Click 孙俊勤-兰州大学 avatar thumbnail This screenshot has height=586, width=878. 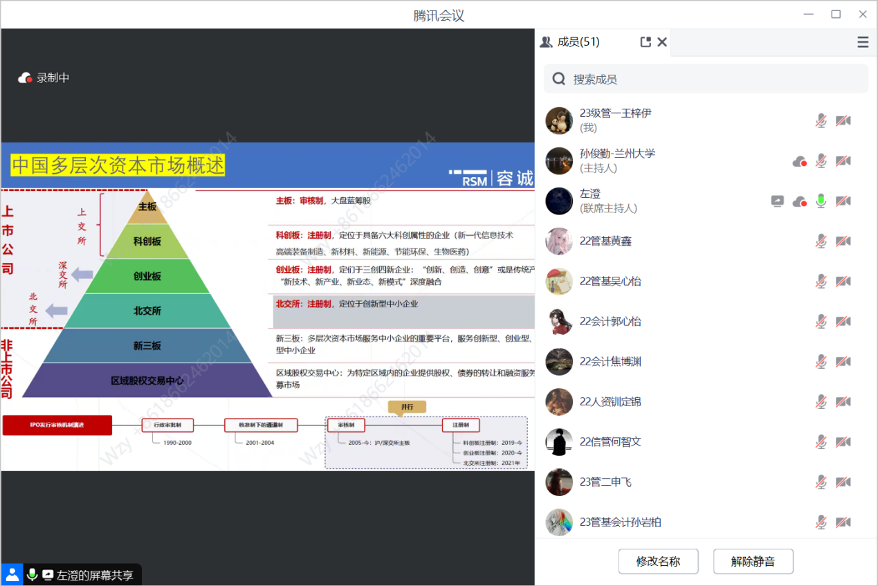(559, 161)
